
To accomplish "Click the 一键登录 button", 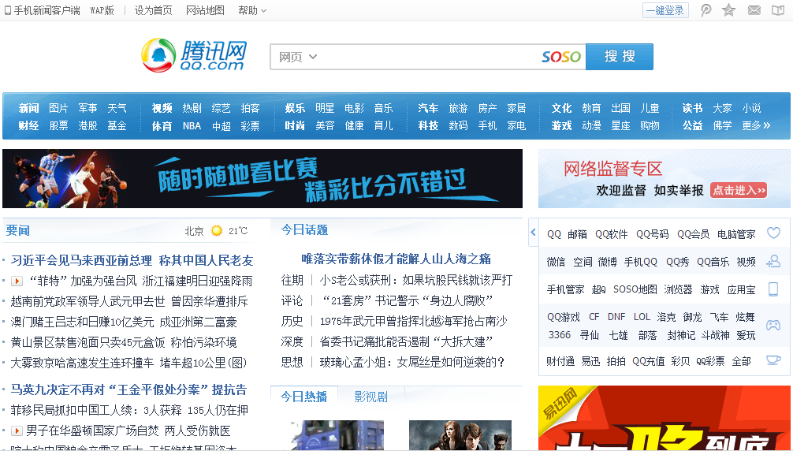I will click(x=665, y=10).
